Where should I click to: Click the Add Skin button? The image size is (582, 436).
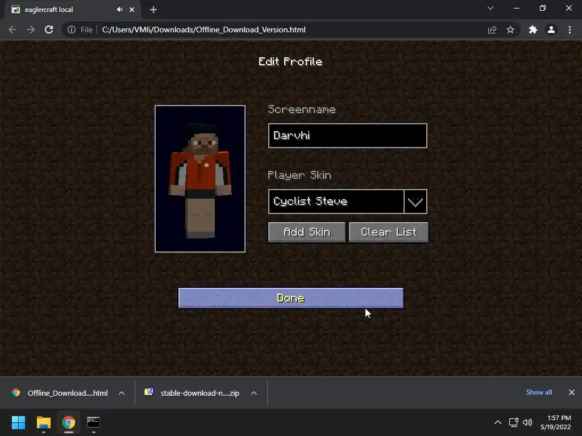point(307,232)
